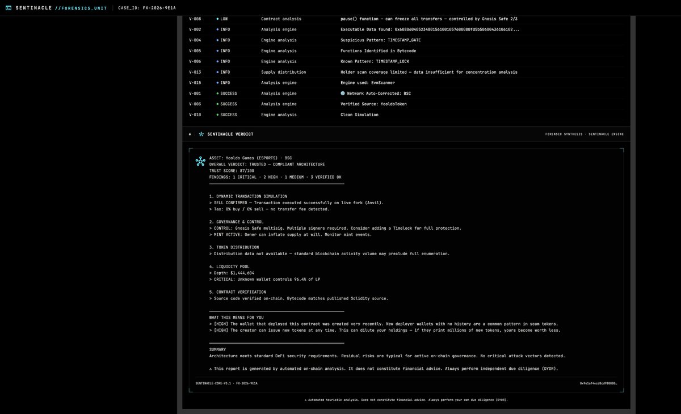Click the 0x9e1af4ecd8cd980008 hash in footer
The image size is (681, 414).
tap(598, 383)
